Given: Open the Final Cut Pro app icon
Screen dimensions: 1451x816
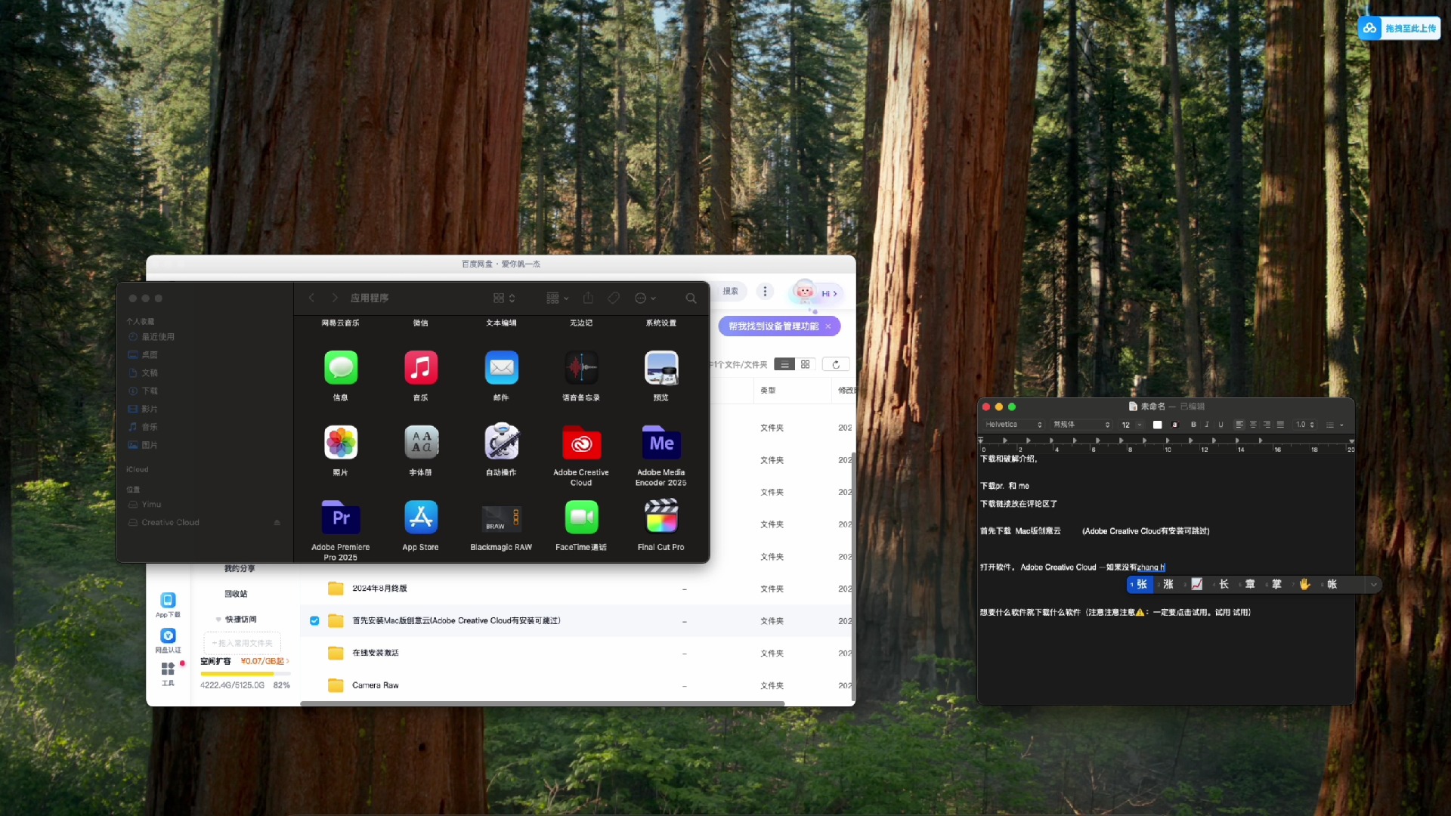Looking at the screenshot, I should [661, 518].
